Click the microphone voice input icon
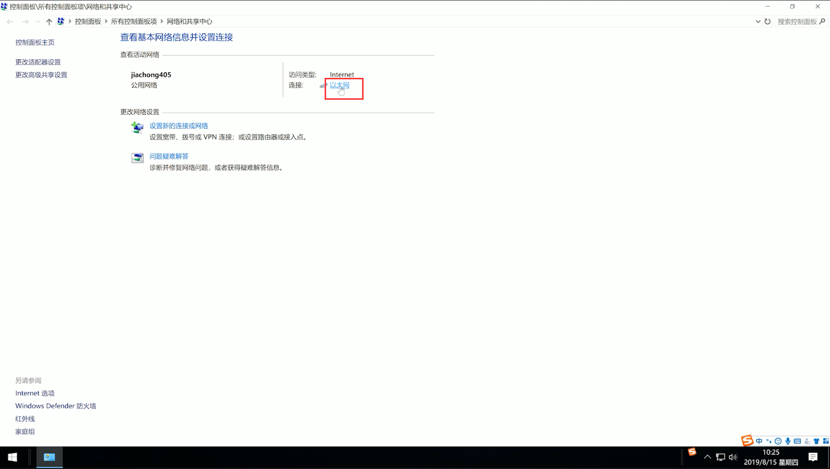Viewport: 830px width, 469px height. (788, 441)
